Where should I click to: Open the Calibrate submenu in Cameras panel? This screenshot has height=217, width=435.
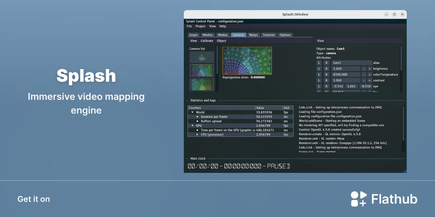point(207,41)
